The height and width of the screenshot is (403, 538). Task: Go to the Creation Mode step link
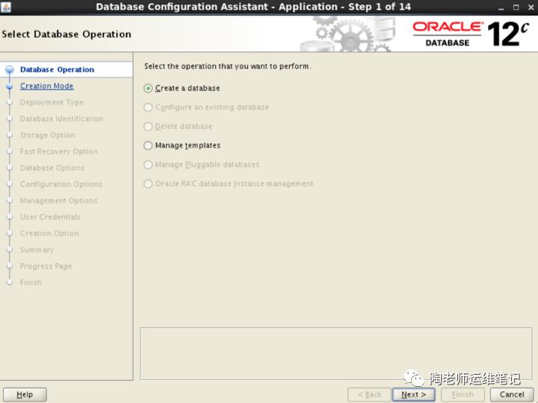point(47,86)
